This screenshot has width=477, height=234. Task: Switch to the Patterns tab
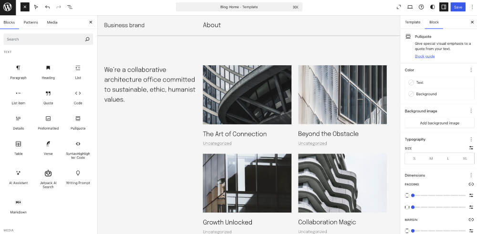point(31,22)
